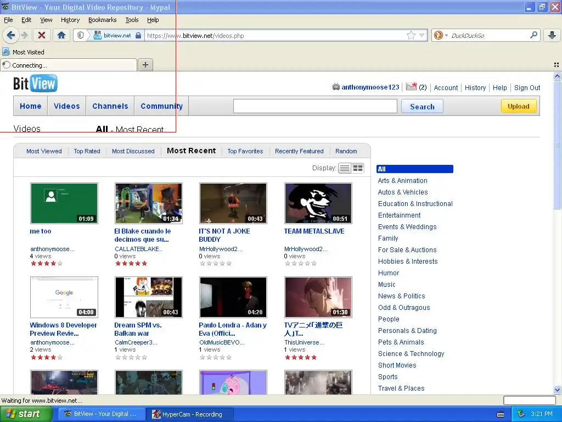The image size is (562, 422).
Task: Click the Sign Out link
Action: point(527,87)
